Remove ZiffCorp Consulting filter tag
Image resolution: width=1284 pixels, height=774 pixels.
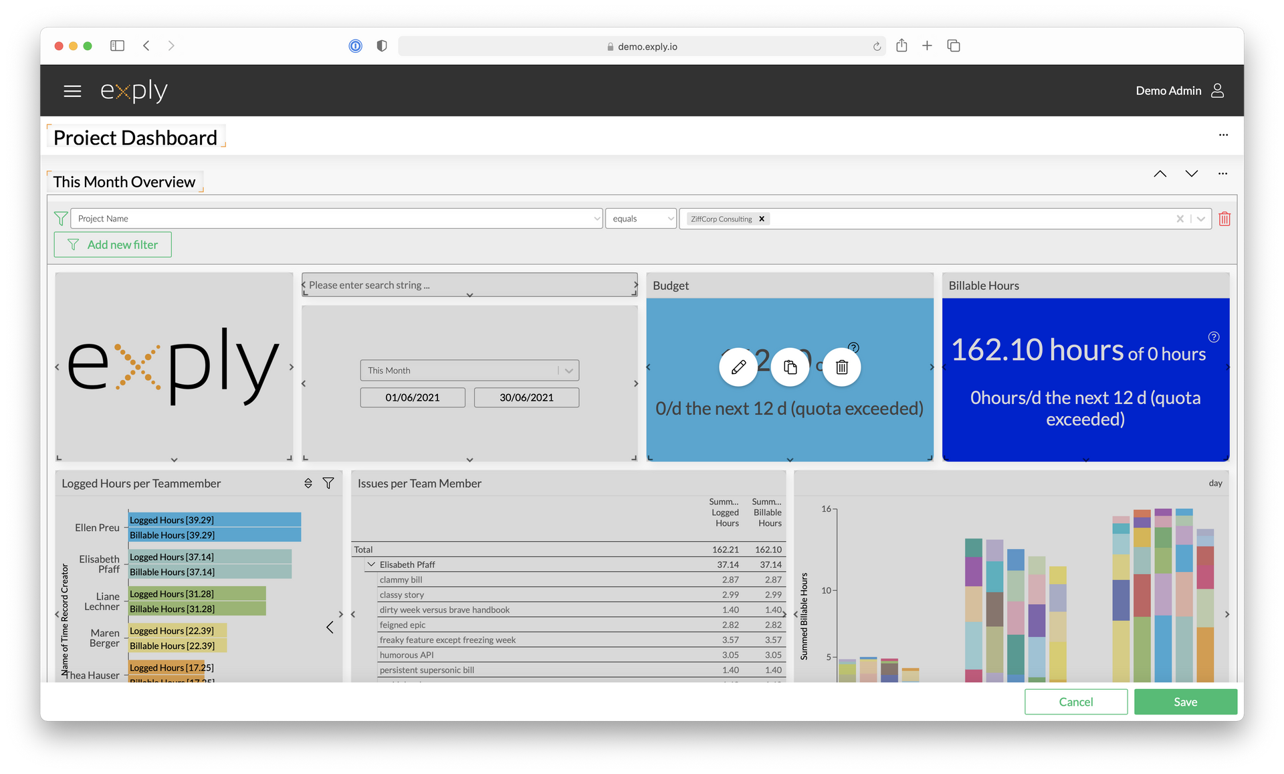click(762, 219)
